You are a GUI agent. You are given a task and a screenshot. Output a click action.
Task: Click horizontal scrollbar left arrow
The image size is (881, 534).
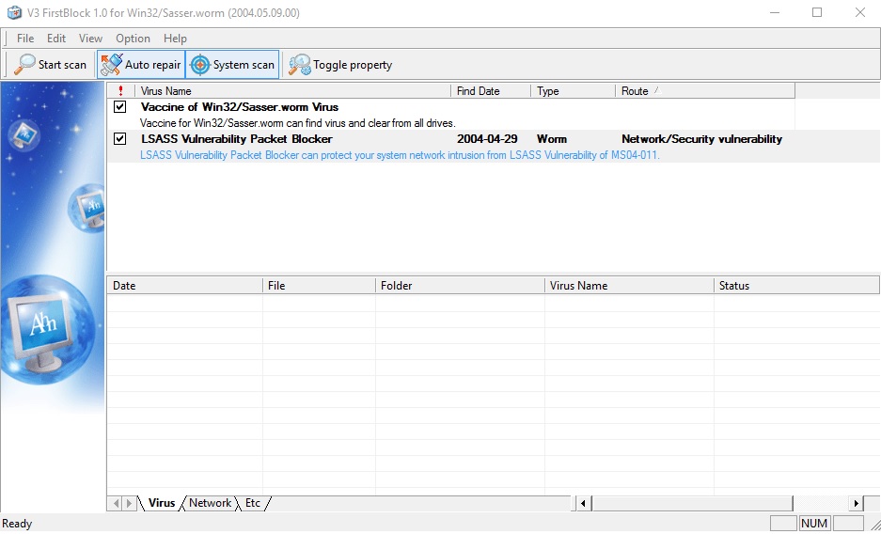tap(583, 504)
